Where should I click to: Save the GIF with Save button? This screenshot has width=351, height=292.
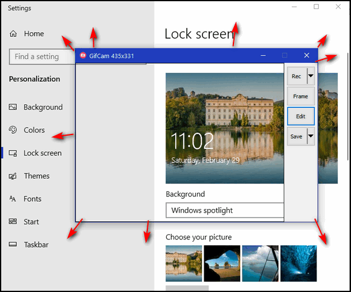[x=297, y=136]
